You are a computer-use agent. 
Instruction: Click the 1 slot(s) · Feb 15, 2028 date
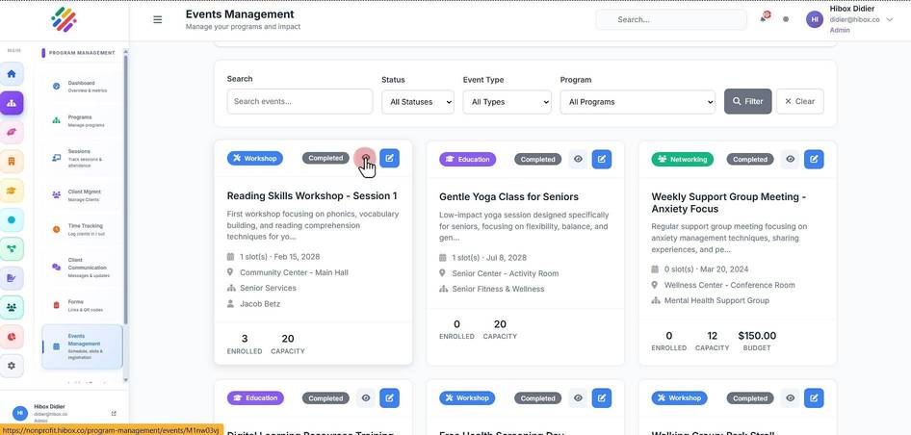[x=279, y=257]
